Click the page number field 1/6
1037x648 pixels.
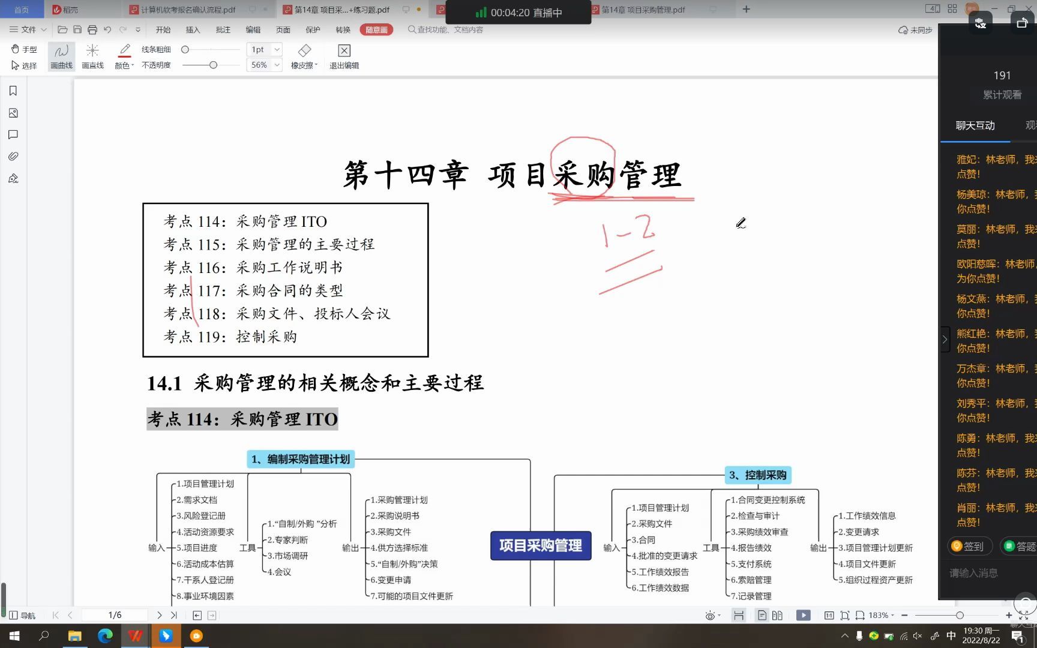tap(115, 615)
